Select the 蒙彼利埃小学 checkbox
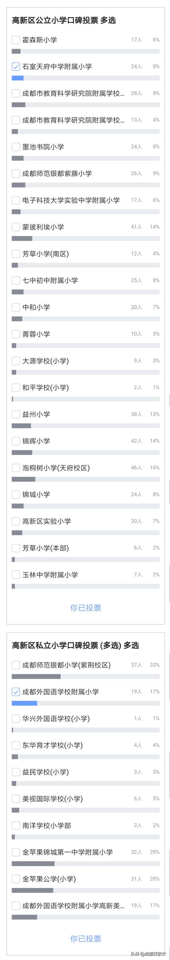Screen dimensions: 170x960 click(16, 227)
